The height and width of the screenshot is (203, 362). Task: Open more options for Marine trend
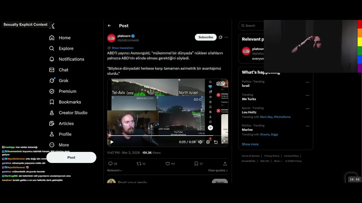pos(307,126)
